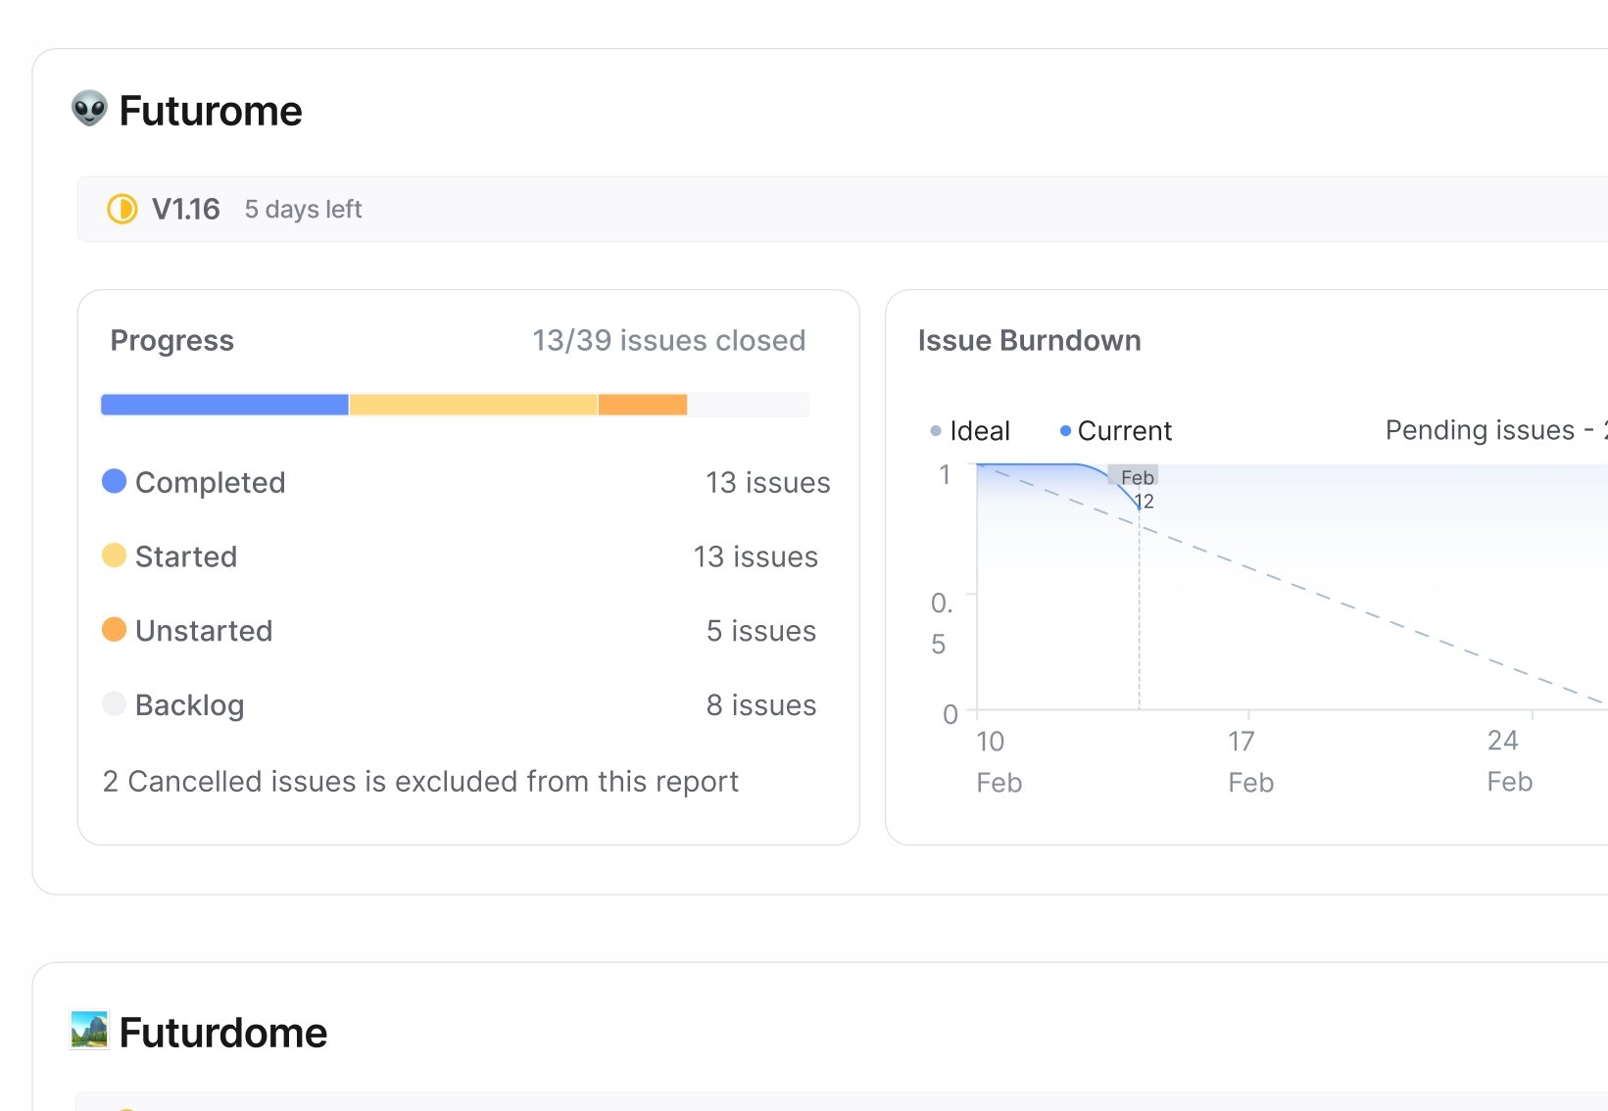Screen dimensions: 1608x1111
Task: Click the half-filled cycle icon for V1.16
Action: [122, 209]
